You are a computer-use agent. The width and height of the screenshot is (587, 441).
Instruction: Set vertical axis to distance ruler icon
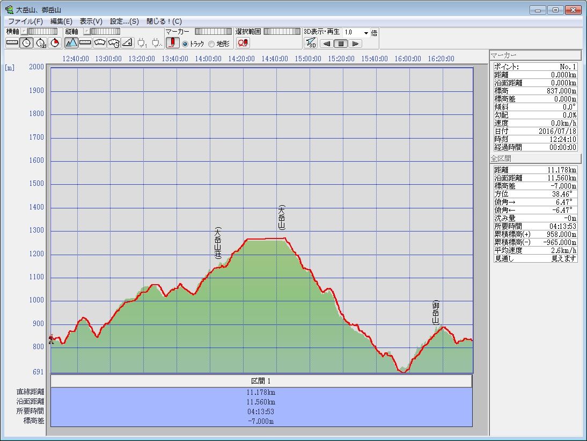click(85, 43)
